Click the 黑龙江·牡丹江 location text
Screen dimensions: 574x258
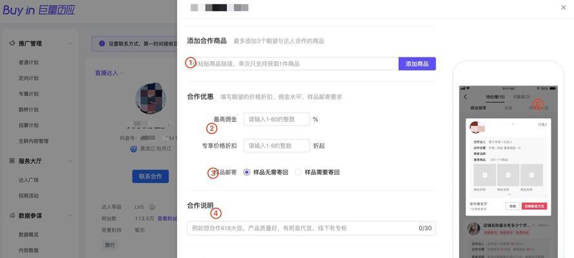click(x=156, y=149)
